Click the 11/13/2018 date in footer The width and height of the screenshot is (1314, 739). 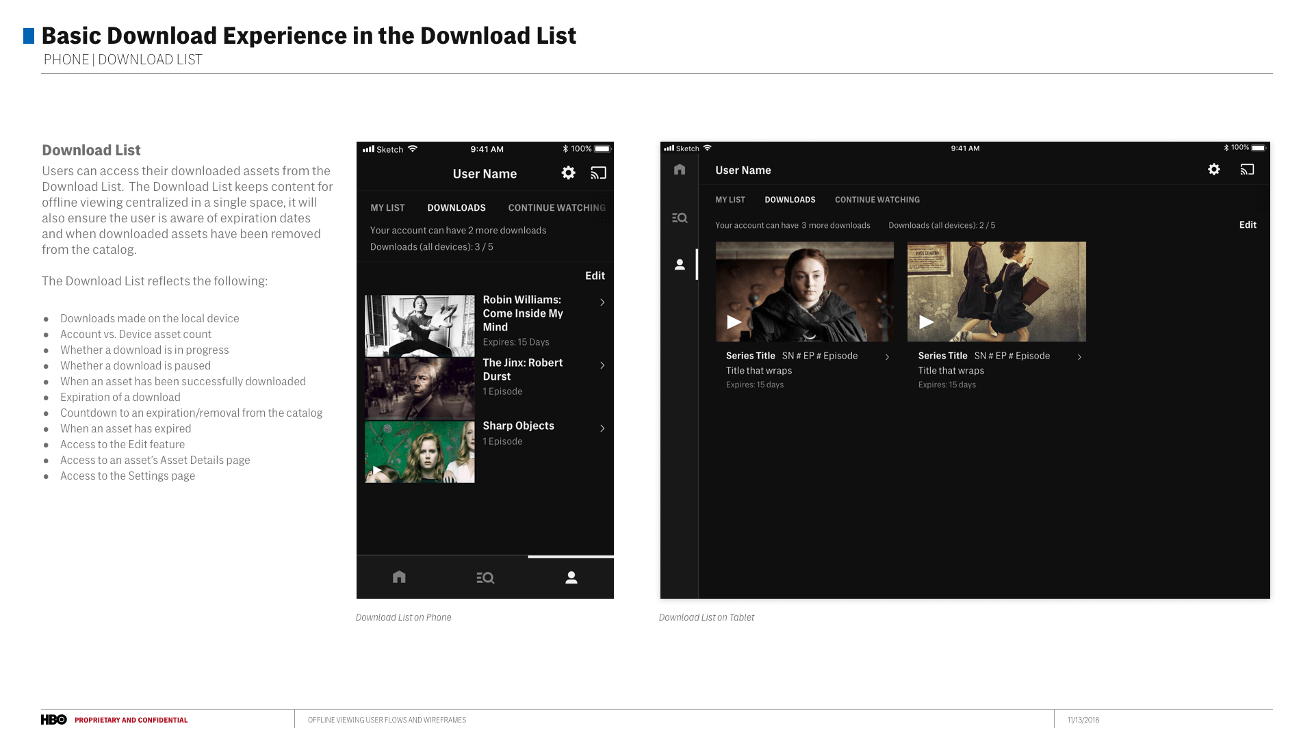(1083, 720)
